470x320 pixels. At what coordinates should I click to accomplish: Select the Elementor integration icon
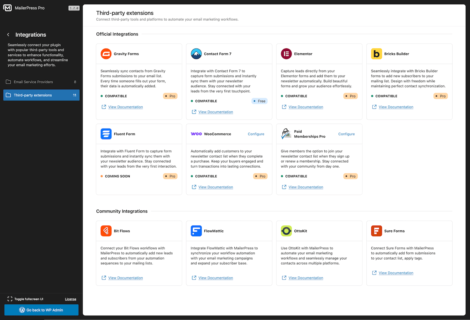(286, 54)
